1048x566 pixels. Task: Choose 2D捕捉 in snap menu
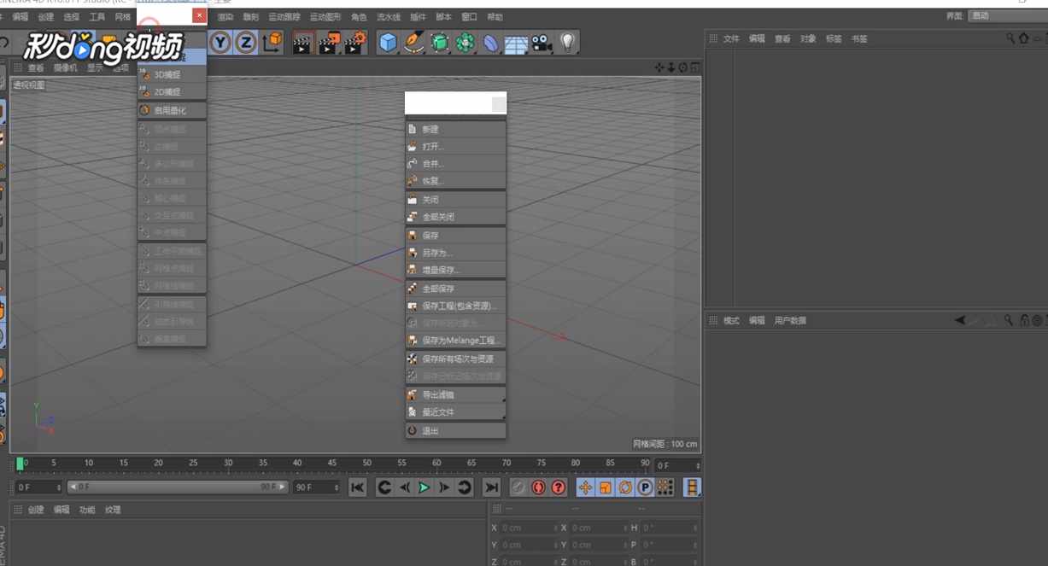(x=172, y=91)
